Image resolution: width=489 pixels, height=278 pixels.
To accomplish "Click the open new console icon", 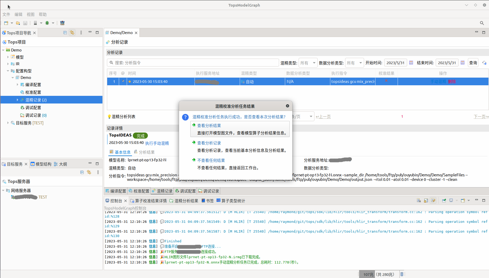I will 463,201.
